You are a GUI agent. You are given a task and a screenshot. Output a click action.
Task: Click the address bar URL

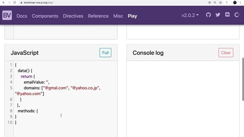39,3
